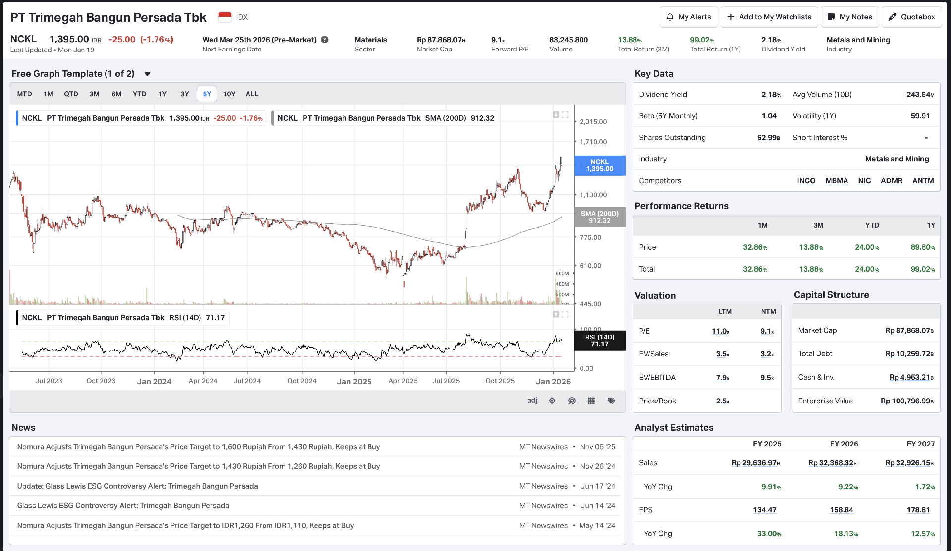Select the 1Y range tab
This screenshot has height=551, width=951.
pos(162,94)
